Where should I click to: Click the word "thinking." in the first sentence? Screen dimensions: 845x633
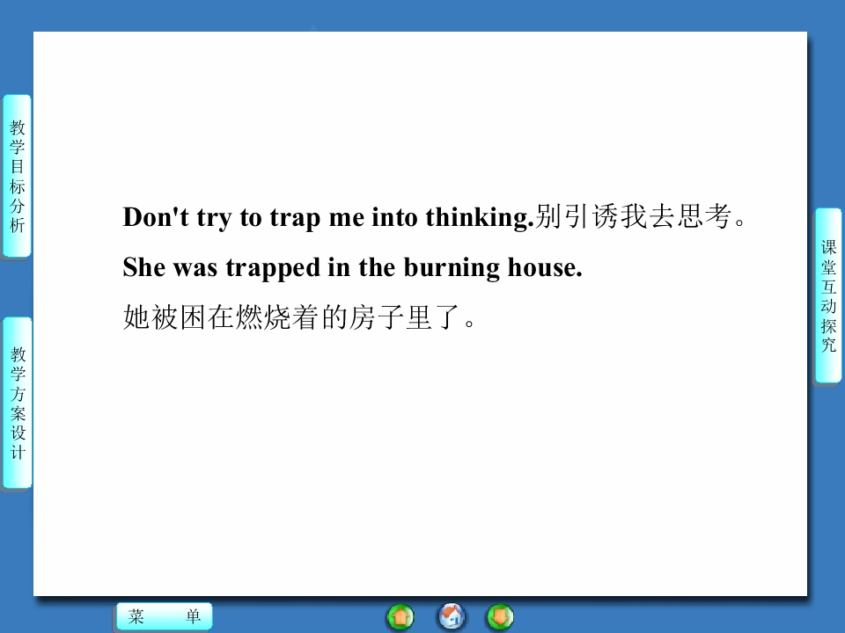point(480,218)
